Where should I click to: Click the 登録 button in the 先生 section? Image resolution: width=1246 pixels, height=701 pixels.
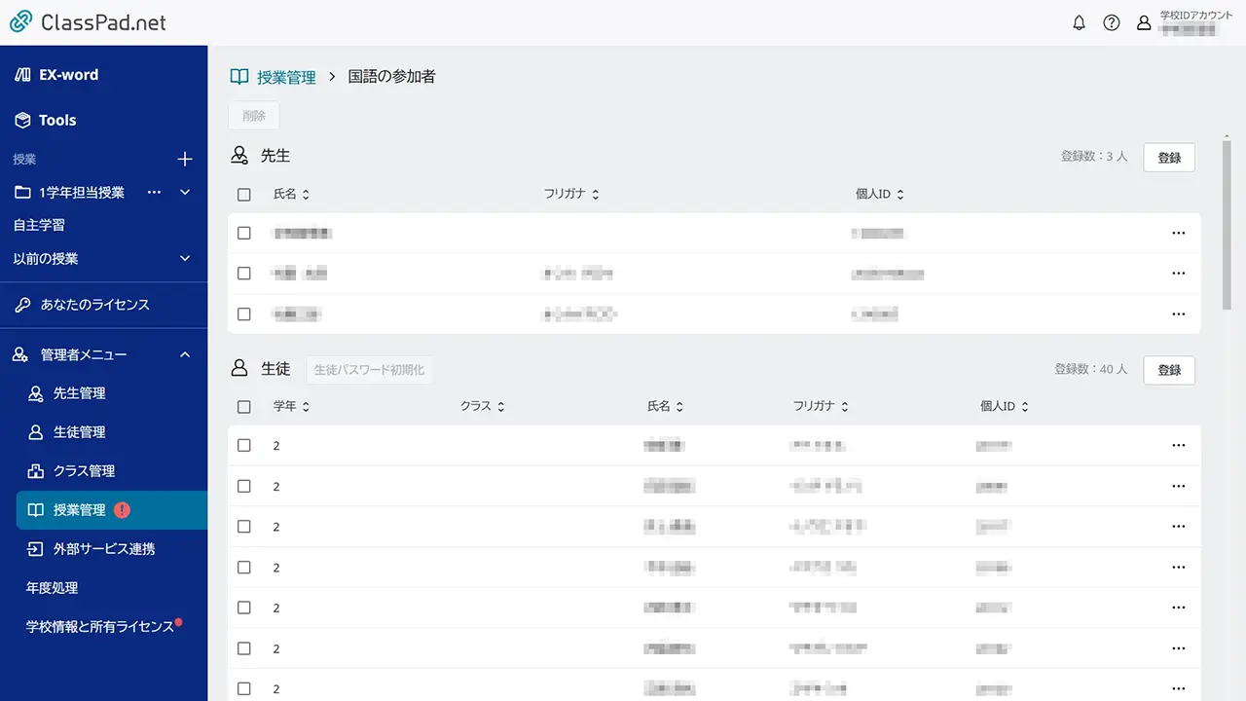click(1168, 157)
